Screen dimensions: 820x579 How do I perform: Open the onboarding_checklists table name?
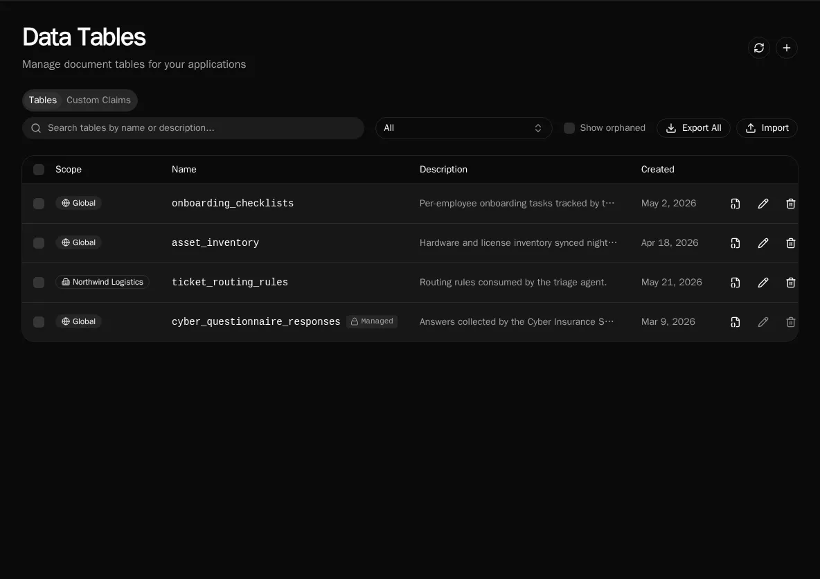click(233, 204)
